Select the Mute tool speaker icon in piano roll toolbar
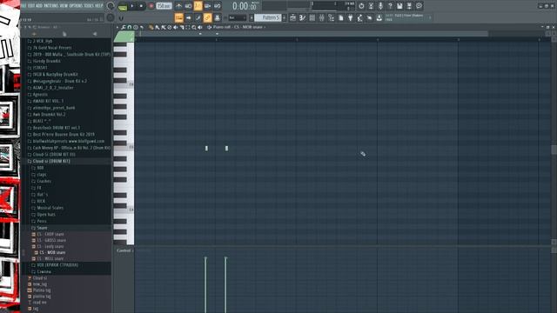Image resolution: width=557 pixels, height=313 pixels. click(x=176, y=27)
